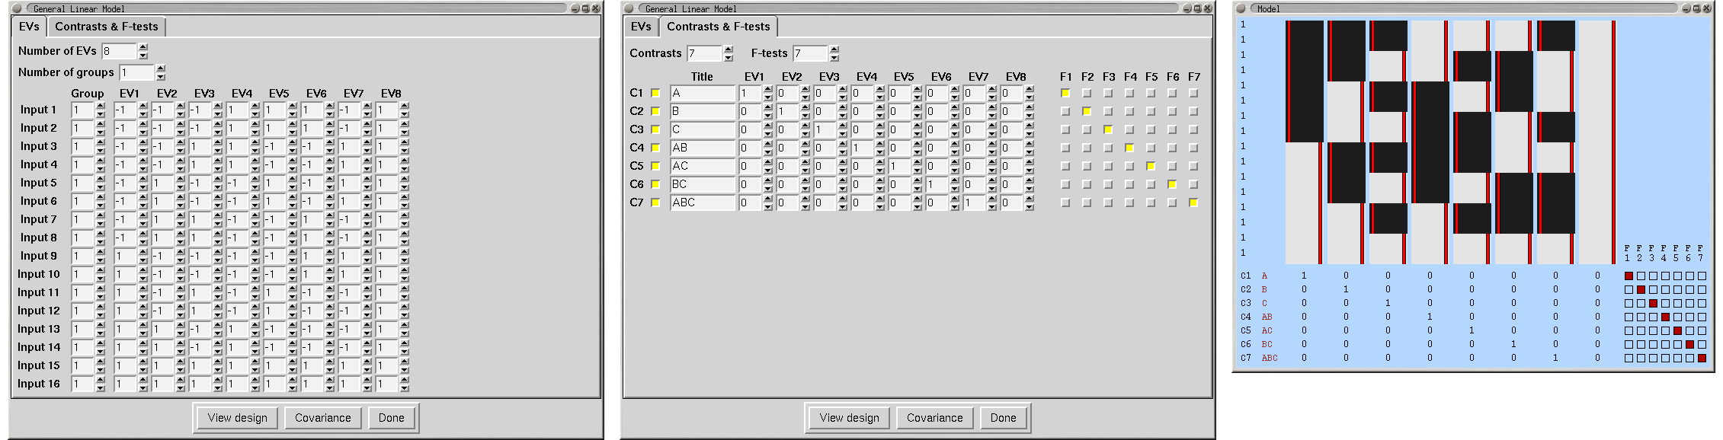Open EVs tab in the middle GLM window
The height and width of the screenshot is (440, 1723).
(x=641, y=27)
